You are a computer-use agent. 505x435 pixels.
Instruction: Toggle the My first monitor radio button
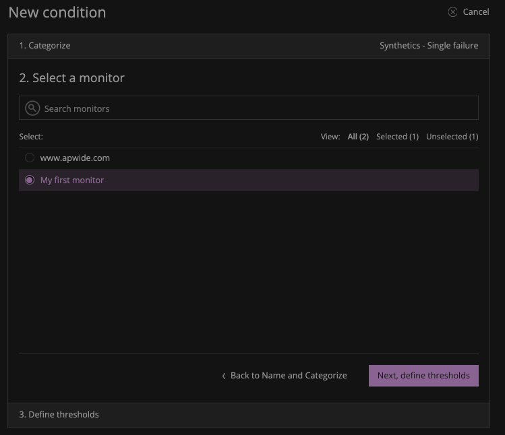point(30,180)
